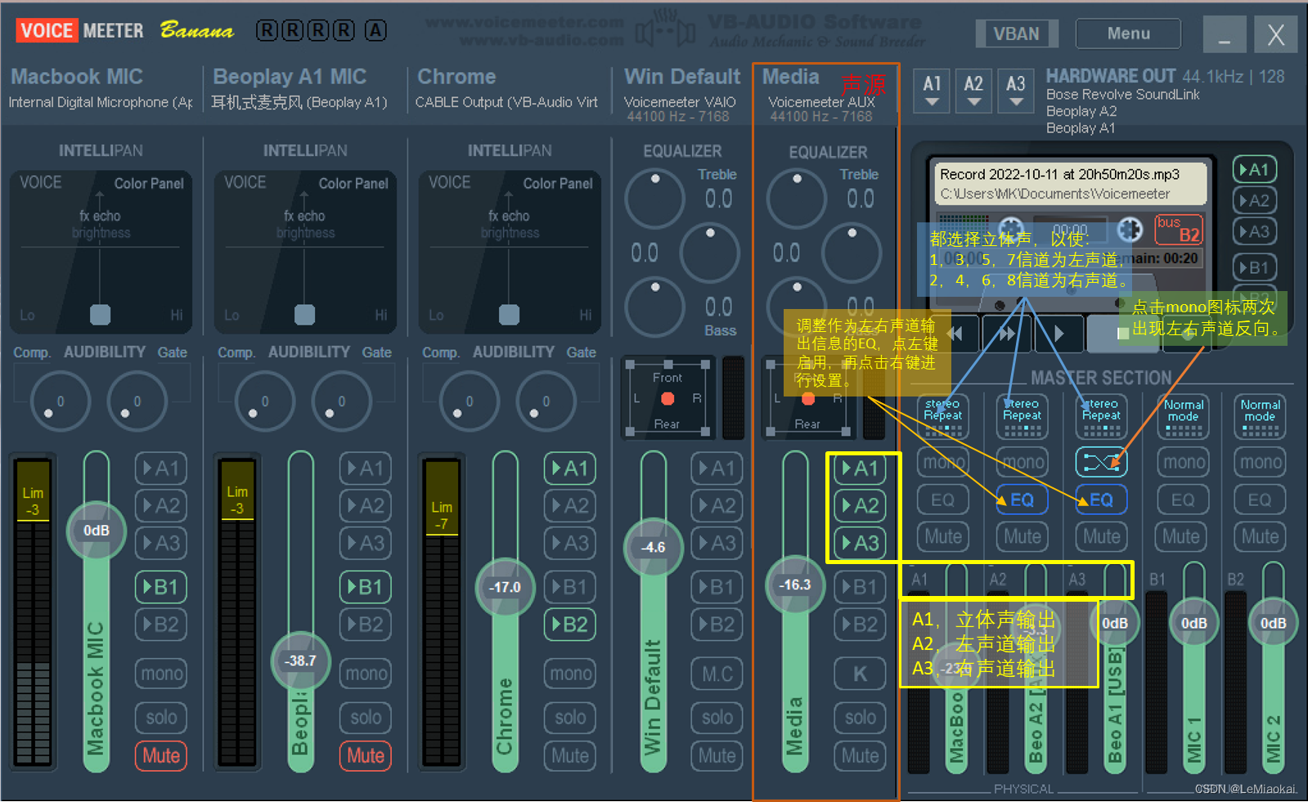This screenshot has width=1308, height=802.
Task: Toggle EQ on the A2 master bus
Action: coord(1022,500)
